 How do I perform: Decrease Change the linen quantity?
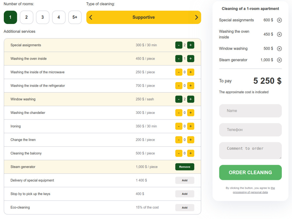click(179, 140)
